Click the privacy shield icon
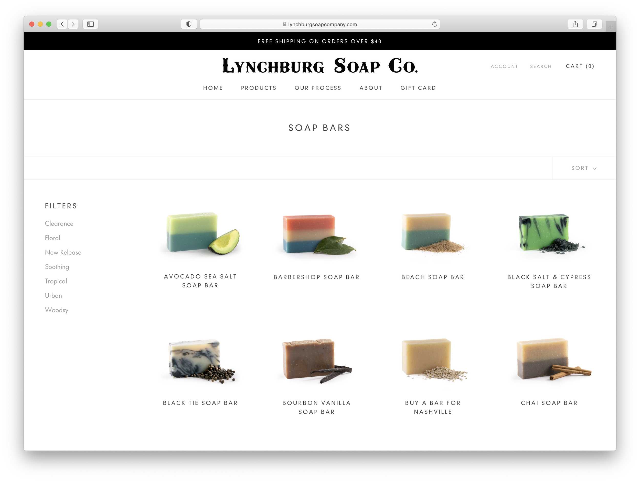Viewport: 640px width, 482px height. pyautogui.click(x=189, y=24)
